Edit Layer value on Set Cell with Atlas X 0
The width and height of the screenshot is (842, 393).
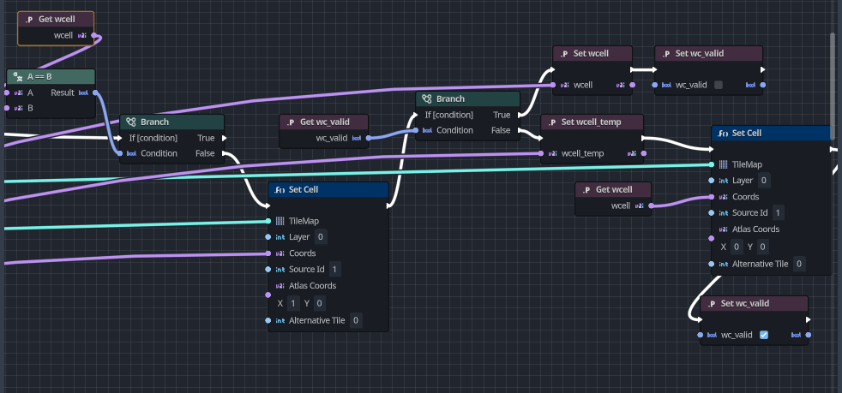[764, 181]
